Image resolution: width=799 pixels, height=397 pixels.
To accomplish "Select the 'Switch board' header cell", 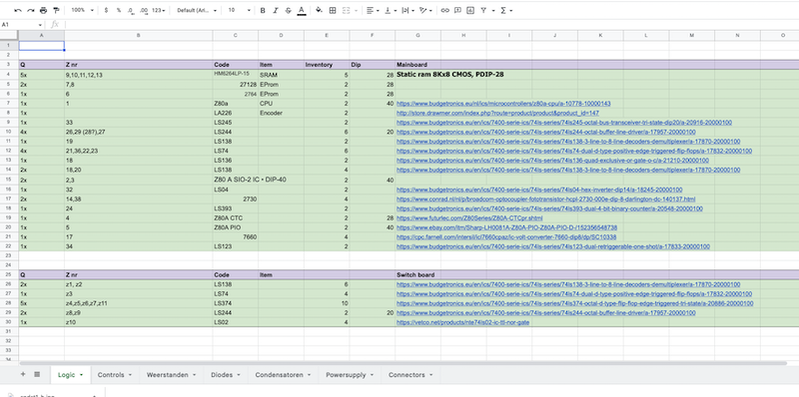I will point(417,275).
